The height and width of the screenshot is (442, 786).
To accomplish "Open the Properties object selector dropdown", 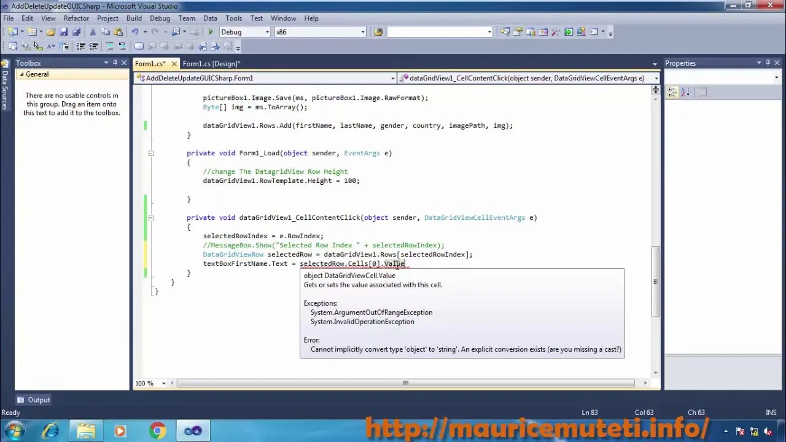I will (777, 77).
